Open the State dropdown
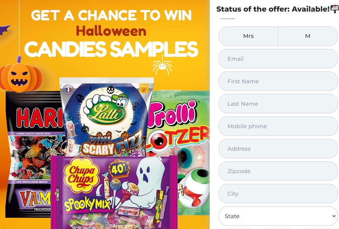The image size is (339, 229). [278, 216]
